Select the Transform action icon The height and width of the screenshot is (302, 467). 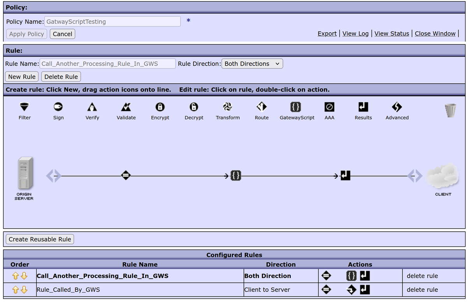pyautogui.click(x=228, y=107)
